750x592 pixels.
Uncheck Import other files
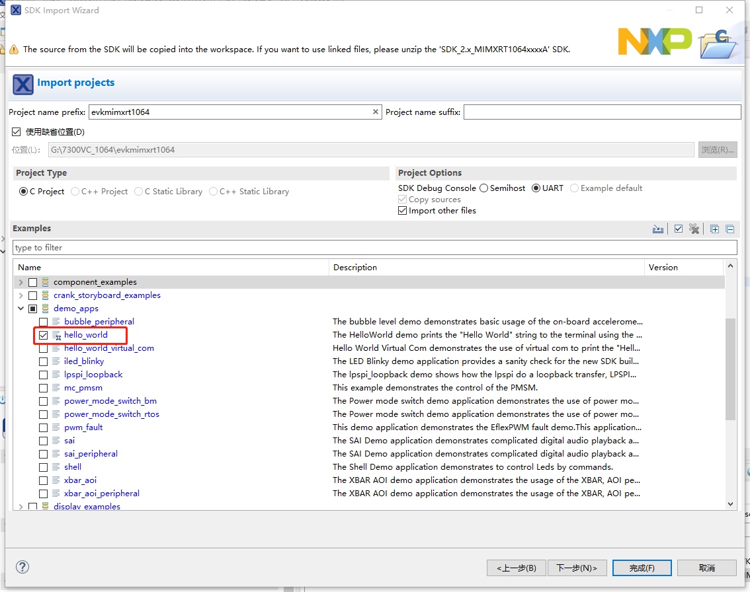(x=402, y=210)
